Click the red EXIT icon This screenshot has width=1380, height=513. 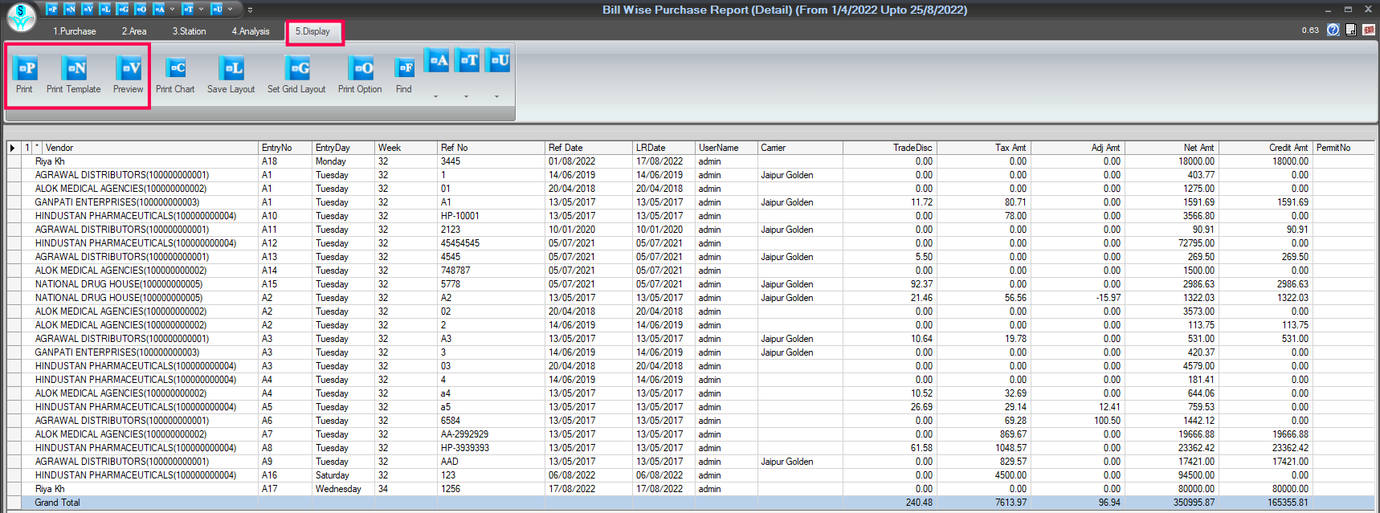[x=1368, y=30]
